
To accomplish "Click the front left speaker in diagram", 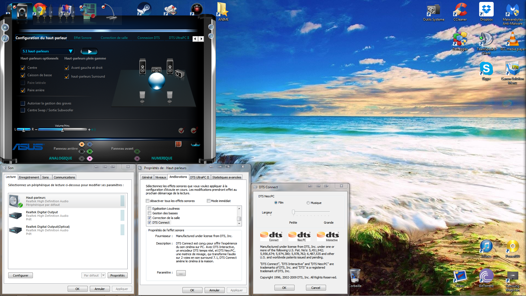I will 142,66.
